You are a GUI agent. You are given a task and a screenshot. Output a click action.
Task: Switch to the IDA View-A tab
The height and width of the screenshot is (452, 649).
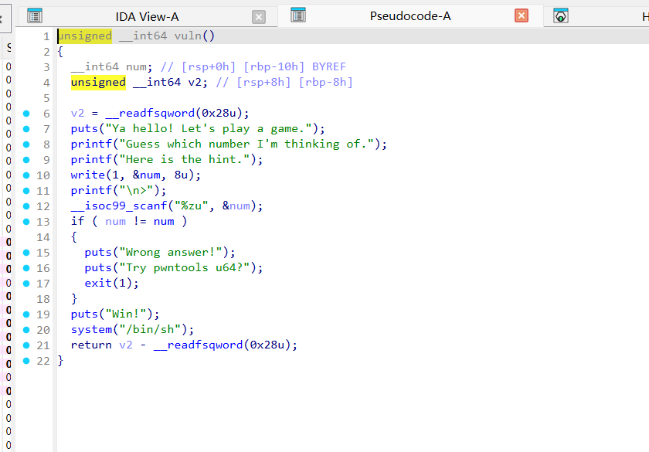[x=147, y=16]
